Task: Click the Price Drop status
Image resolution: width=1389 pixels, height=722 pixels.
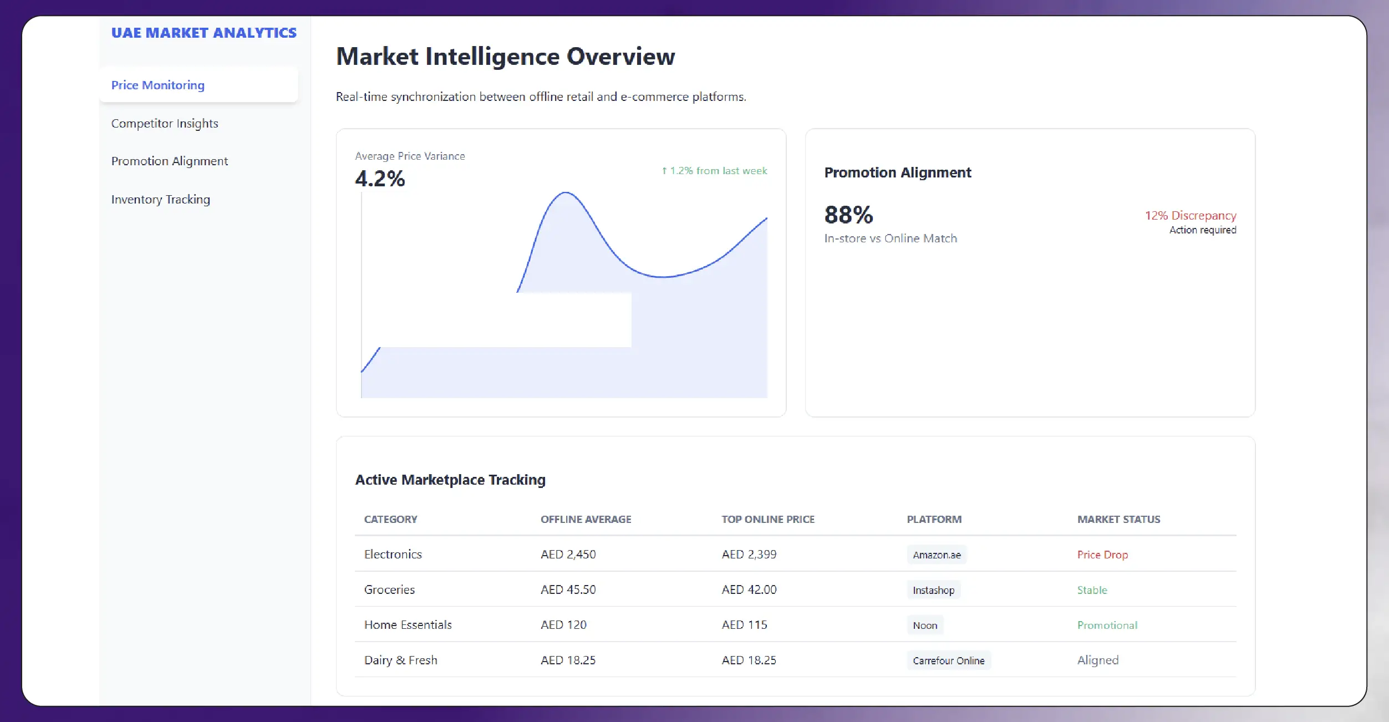Action: [x=1102, y=555]
